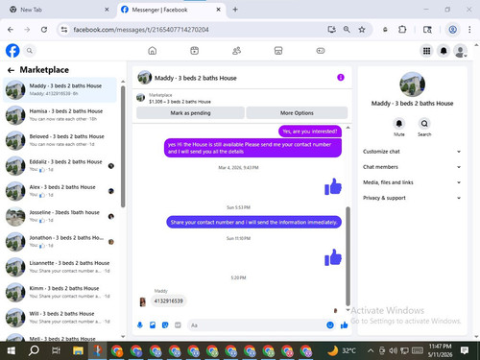
Task: Expand the Customize chat section
Action: (x=412, y=152)
